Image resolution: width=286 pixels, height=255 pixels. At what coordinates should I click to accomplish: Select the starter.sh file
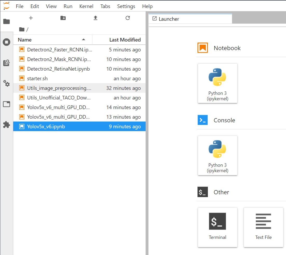pyautogui.click(x=79, y=78)
